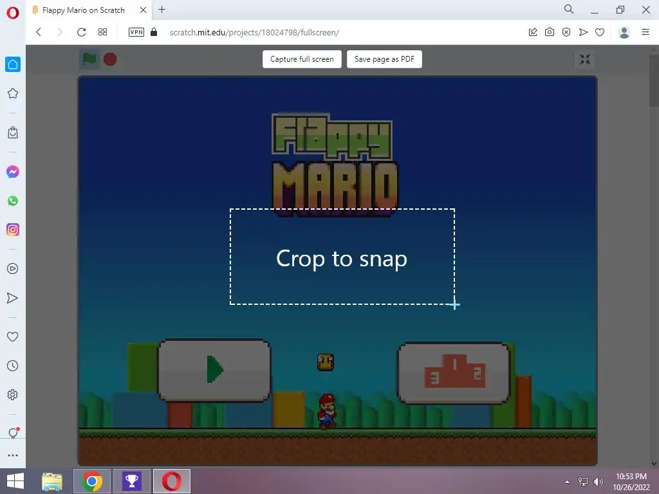
Task: Open the Home icon in the Opera sidebar
Action: coord(13,64)
